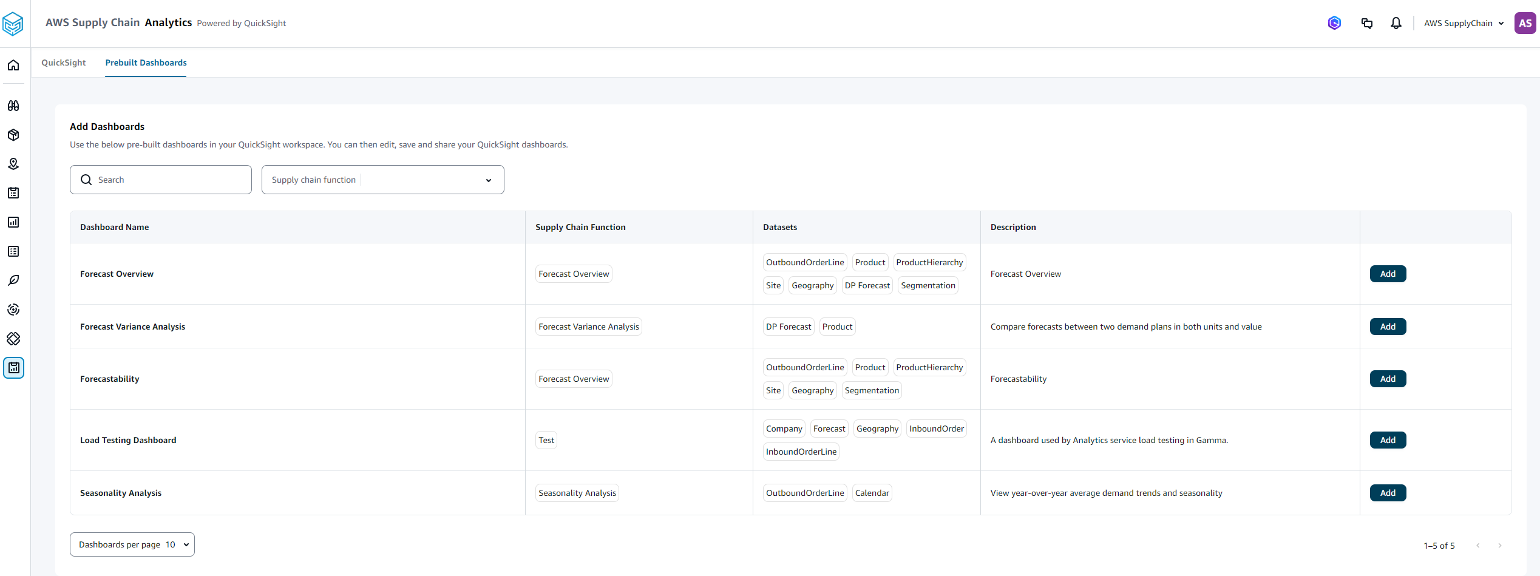1540x576 pixels.
Task: Launch the Amazon Q assistant hexagon icon
Action: click(1334, 23)
